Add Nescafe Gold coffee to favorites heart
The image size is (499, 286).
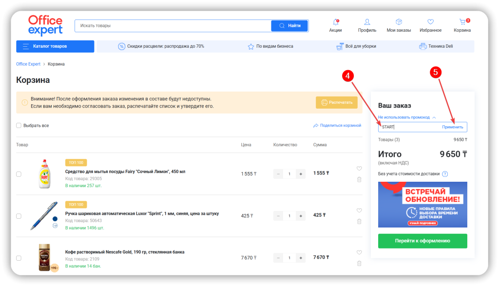tap(359, 252)
